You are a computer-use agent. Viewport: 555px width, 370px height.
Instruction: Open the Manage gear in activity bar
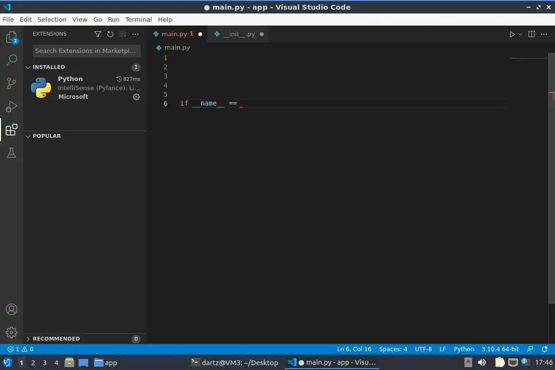(12, 332)
